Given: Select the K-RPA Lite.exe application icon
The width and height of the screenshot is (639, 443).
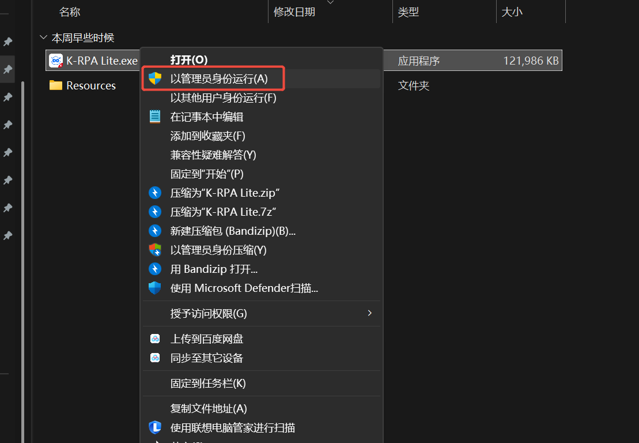Looking at the screenshot, I should click(56, 61).
